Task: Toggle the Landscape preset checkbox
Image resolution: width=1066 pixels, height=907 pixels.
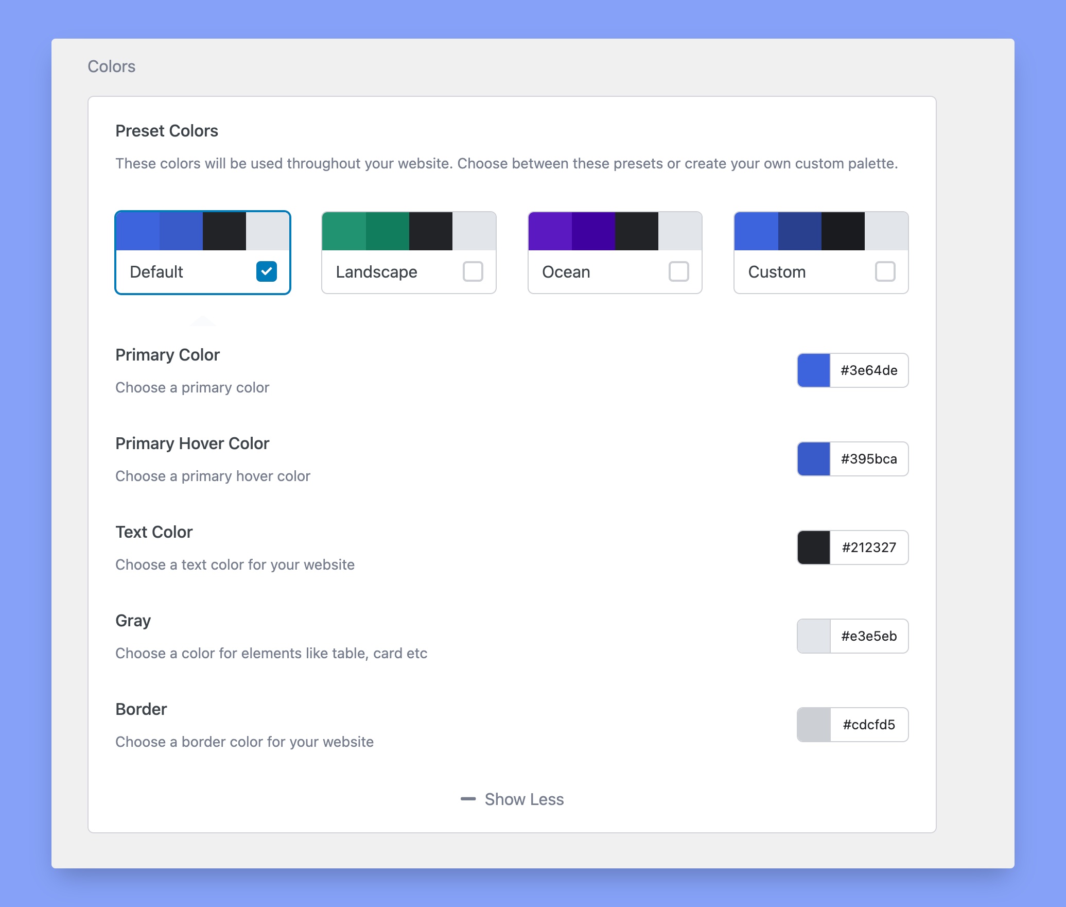Action: [x=474, y=272]
